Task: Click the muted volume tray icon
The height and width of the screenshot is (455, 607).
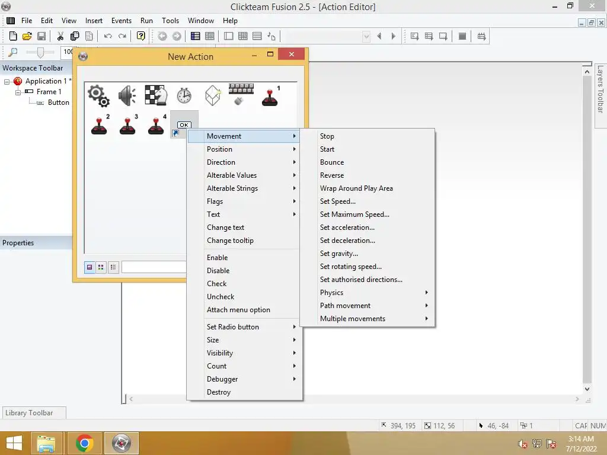Action: point(523,444)
